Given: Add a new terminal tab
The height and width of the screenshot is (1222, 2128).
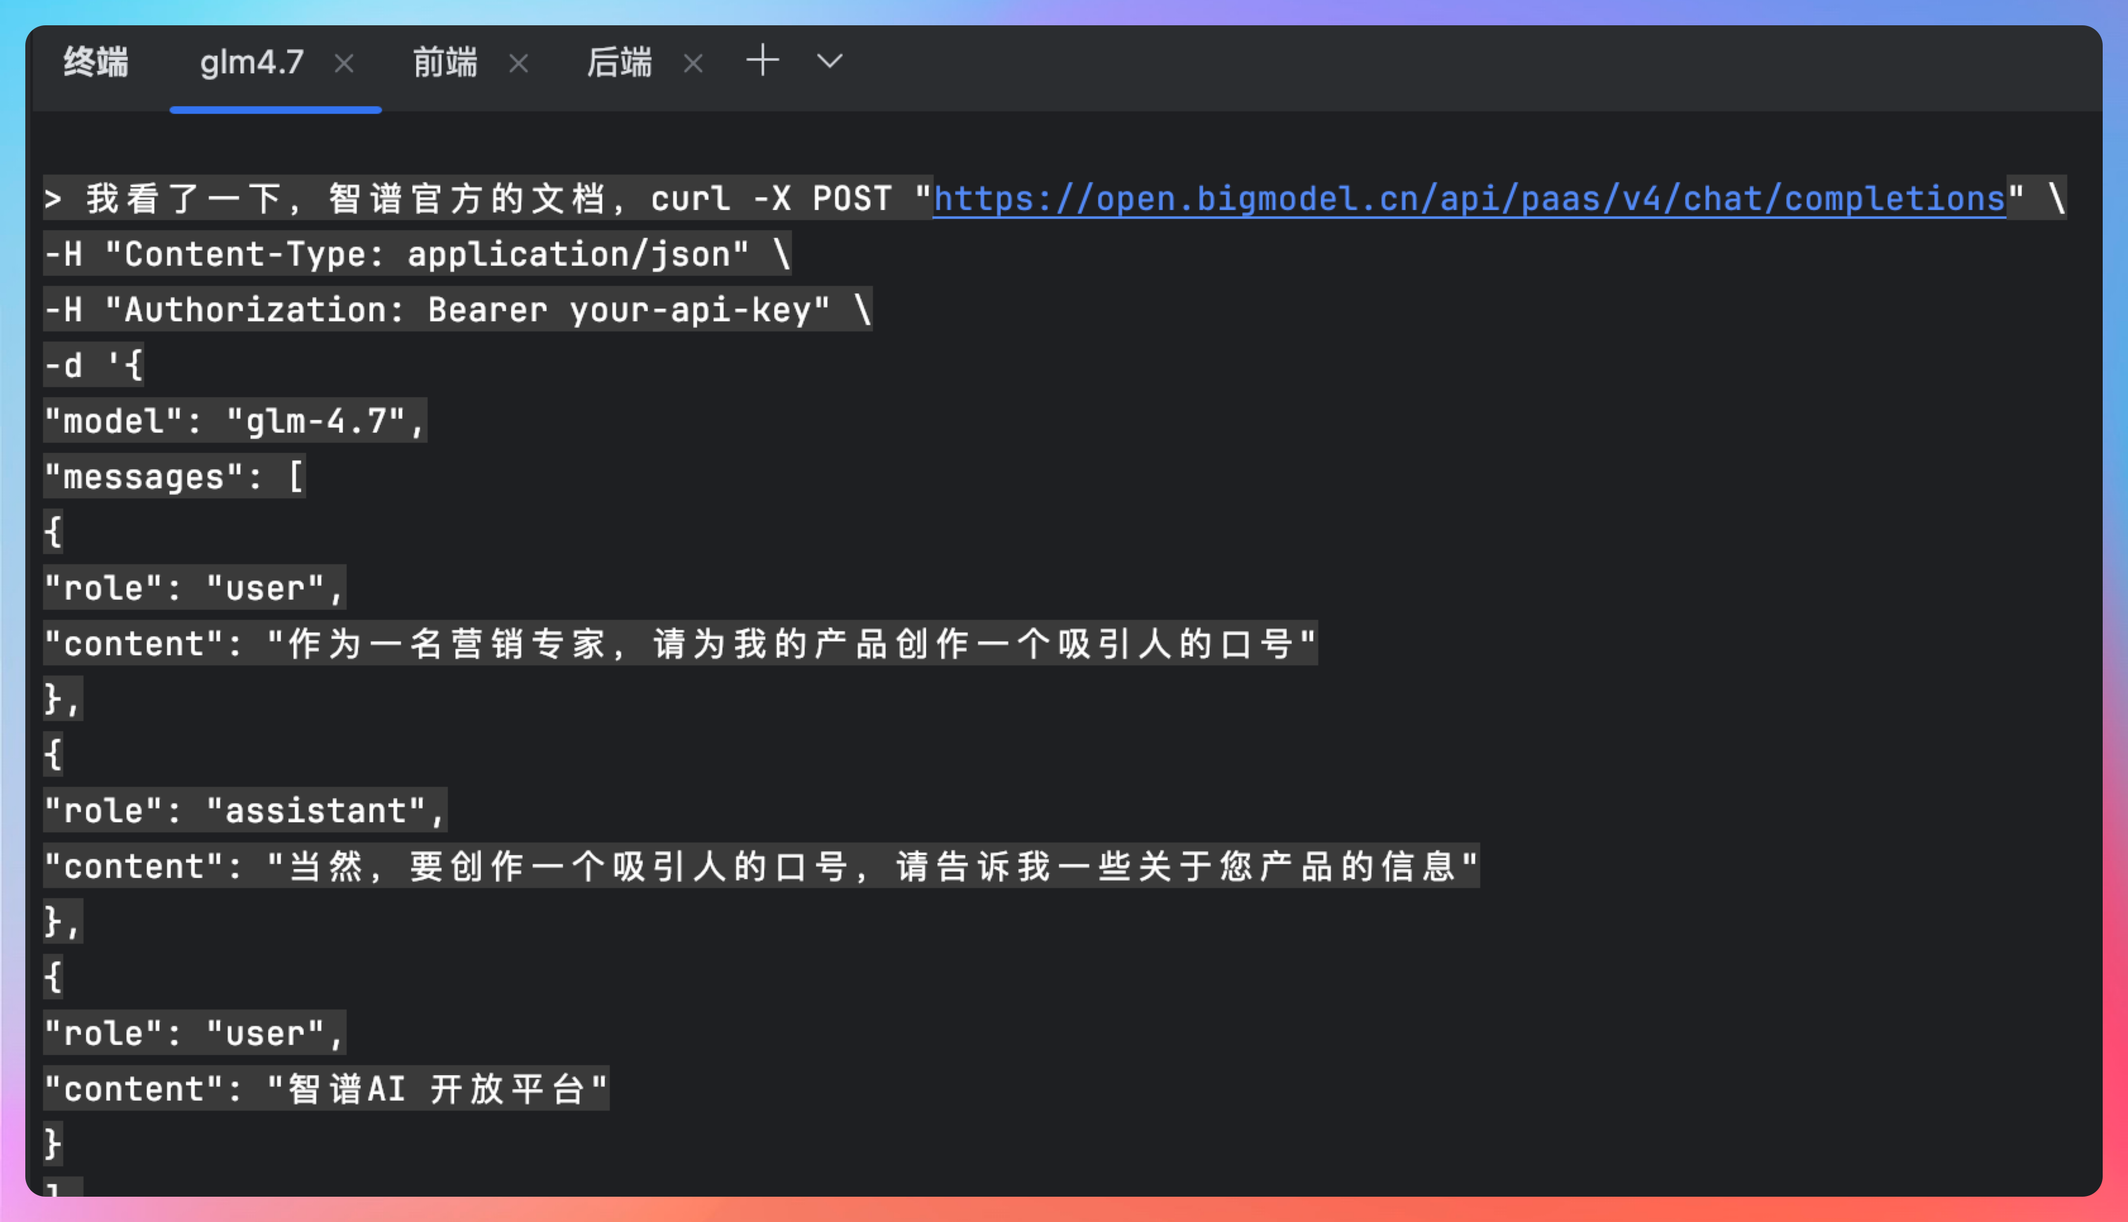Looking at the screenshot, I should pyautogui.click(x=762, y=61).
